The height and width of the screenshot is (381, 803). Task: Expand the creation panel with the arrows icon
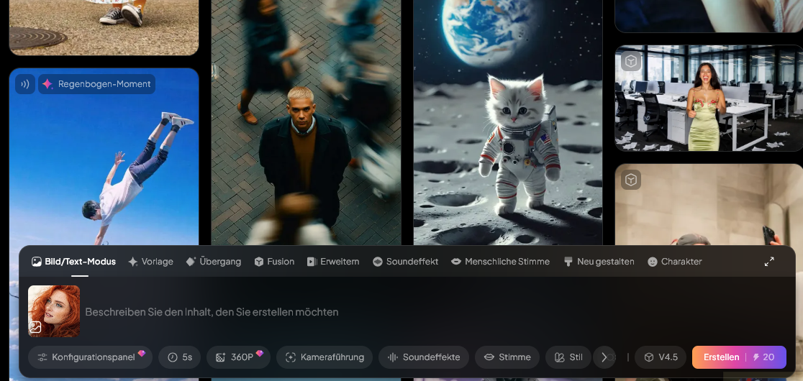pos(769,262)
